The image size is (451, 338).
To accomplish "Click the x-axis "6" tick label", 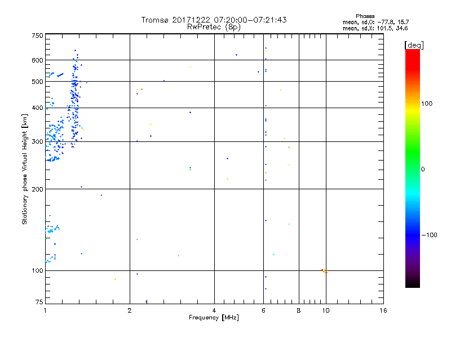I will point(263,310).
